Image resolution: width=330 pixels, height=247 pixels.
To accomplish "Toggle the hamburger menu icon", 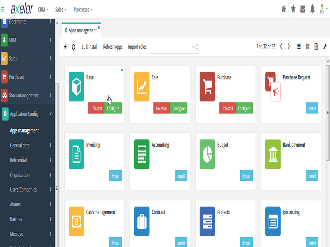I will pos(3,9).
